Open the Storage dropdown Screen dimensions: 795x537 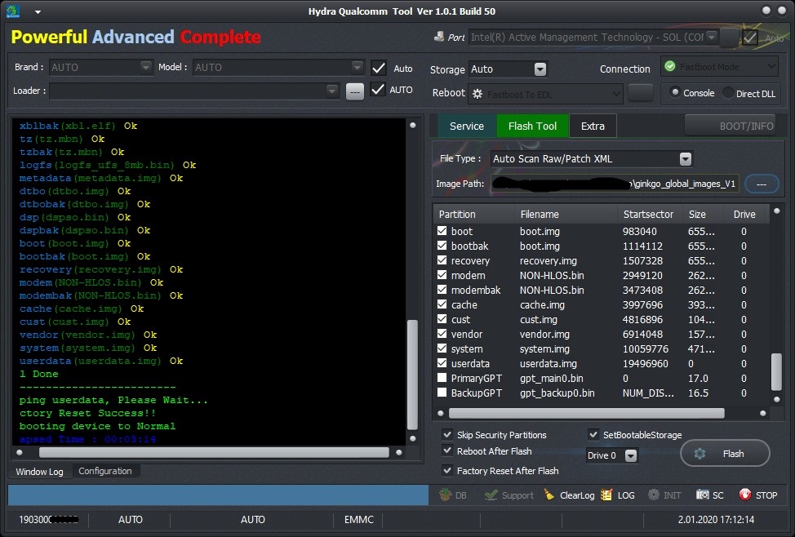(x=540, y=69)
